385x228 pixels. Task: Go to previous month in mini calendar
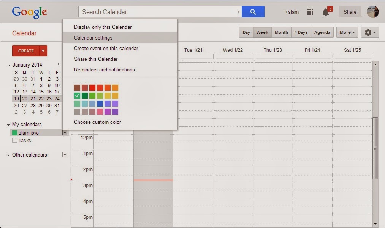pyautogui.click(x=59, y=64)
